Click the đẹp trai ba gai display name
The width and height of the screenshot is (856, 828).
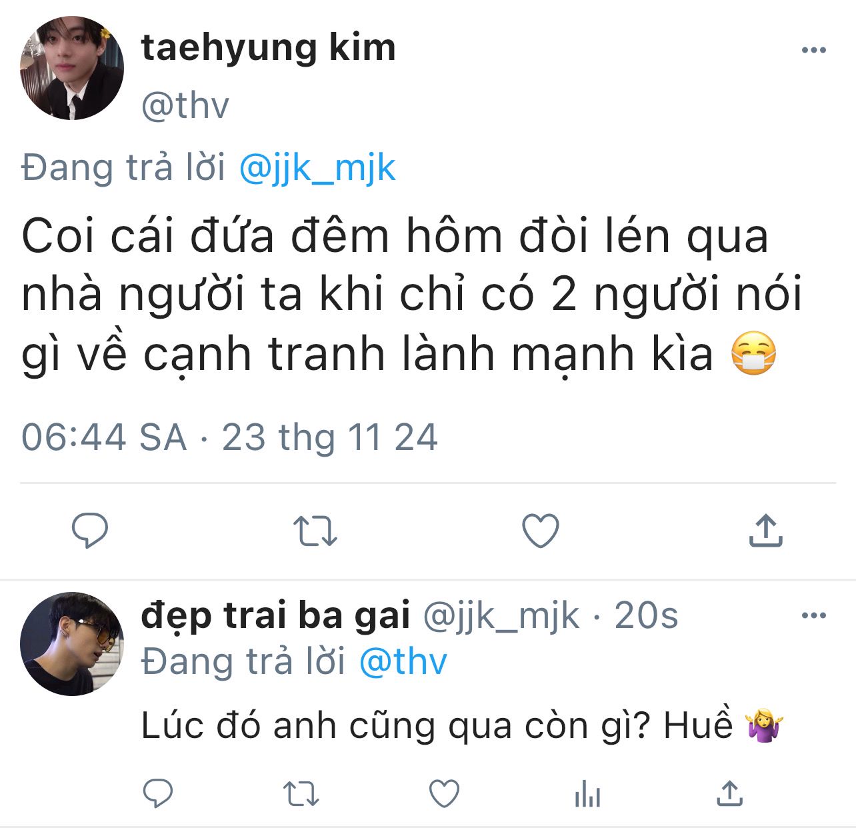pos(275,617)
